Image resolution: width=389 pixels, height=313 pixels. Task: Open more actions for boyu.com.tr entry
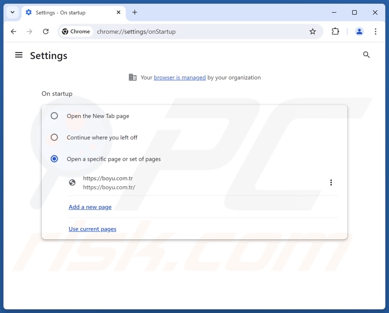[x=331, y=182]
